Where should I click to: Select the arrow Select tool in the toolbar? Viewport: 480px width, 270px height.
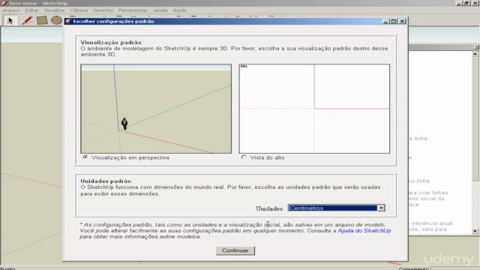click(10, 20)
